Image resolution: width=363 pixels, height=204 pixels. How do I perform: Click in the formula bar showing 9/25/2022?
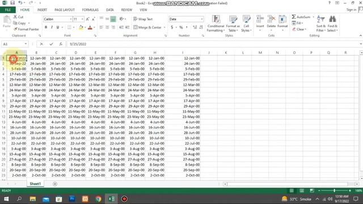[213, 44]
